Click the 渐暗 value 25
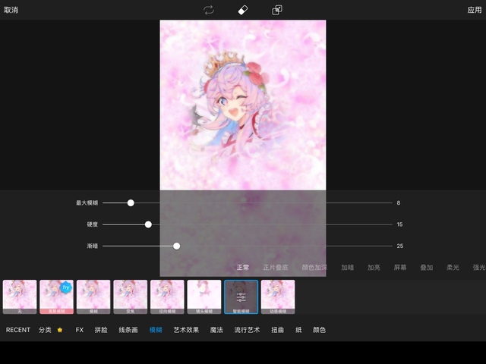Image resolution: width=486 pixels, height=364 pixels. pos(400,246)
